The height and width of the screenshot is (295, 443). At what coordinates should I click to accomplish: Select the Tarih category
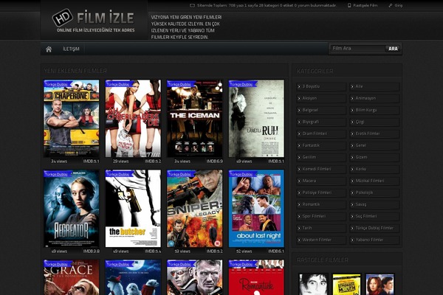click(321, 228)
